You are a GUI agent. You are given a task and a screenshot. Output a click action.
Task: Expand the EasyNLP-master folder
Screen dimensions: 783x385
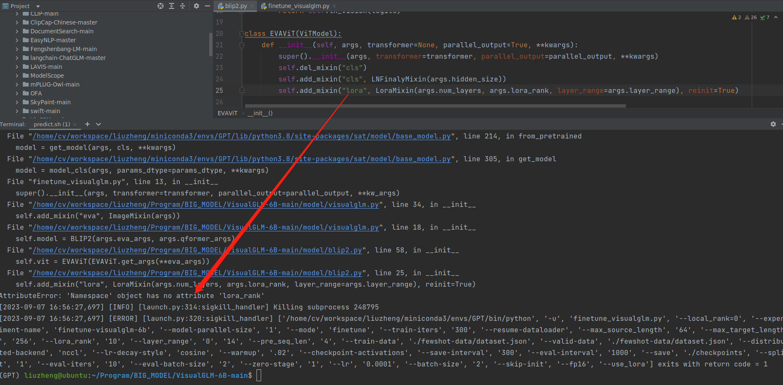[17, 40]
